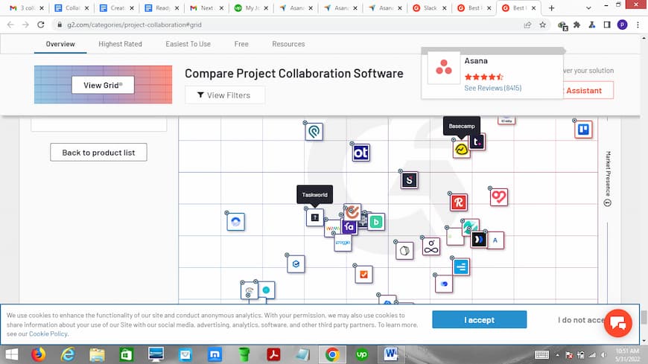Click the blue circle logo at left
Screen dimensions: 648x364
point(235,222)
